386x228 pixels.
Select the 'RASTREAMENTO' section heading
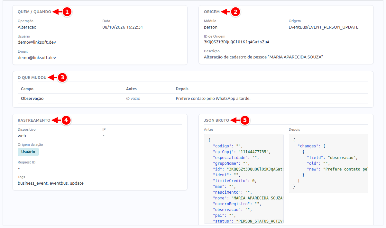pos(34,120)
